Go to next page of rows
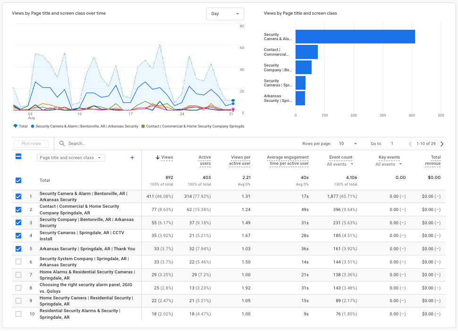This screenshot has width=458, height=331. click(442, 144)
